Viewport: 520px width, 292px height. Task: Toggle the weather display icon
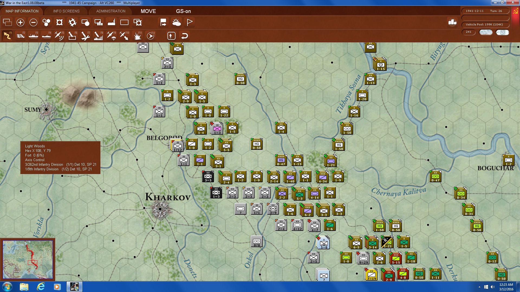click(x=176, y=22)
